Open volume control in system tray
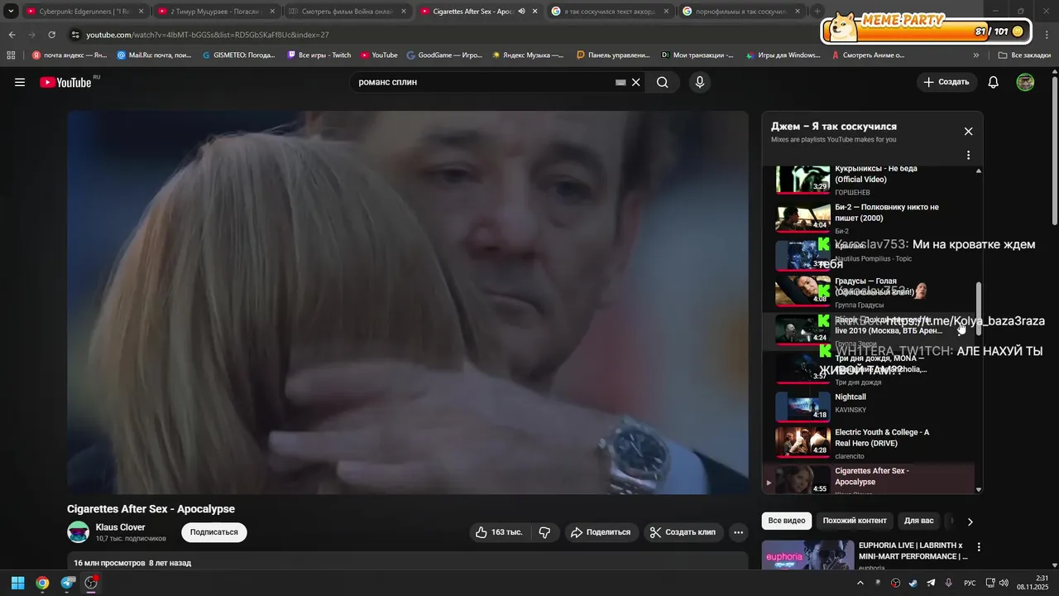 click(x=1004, y=583)
